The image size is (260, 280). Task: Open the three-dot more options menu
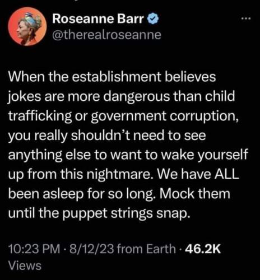coord(245,18)
